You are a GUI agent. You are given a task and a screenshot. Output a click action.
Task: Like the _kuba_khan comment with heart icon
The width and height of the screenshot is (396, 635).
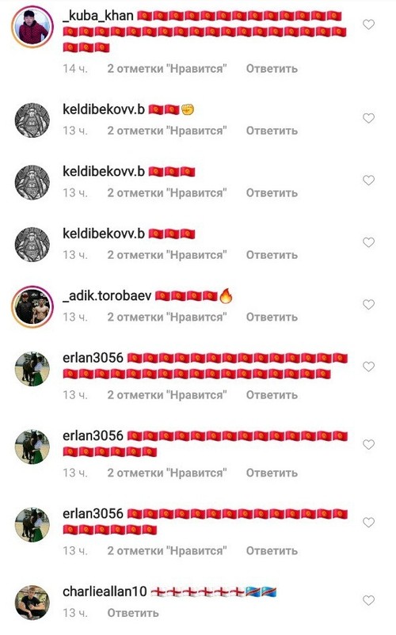click(368, 25)
